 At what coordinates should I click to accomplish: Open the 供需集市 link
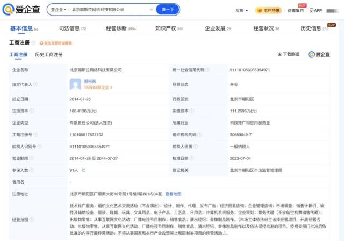(x=296, y=10)
